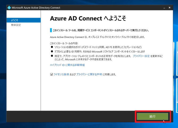This screenshot has width=178, height=128.
Task: Select the ようこそ step in sidebar
Action: click(24, 20)
